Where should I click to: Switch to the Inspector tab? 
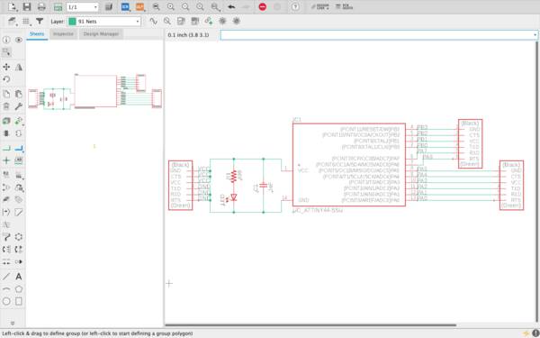pyautogui.click(x=63, y=34)
